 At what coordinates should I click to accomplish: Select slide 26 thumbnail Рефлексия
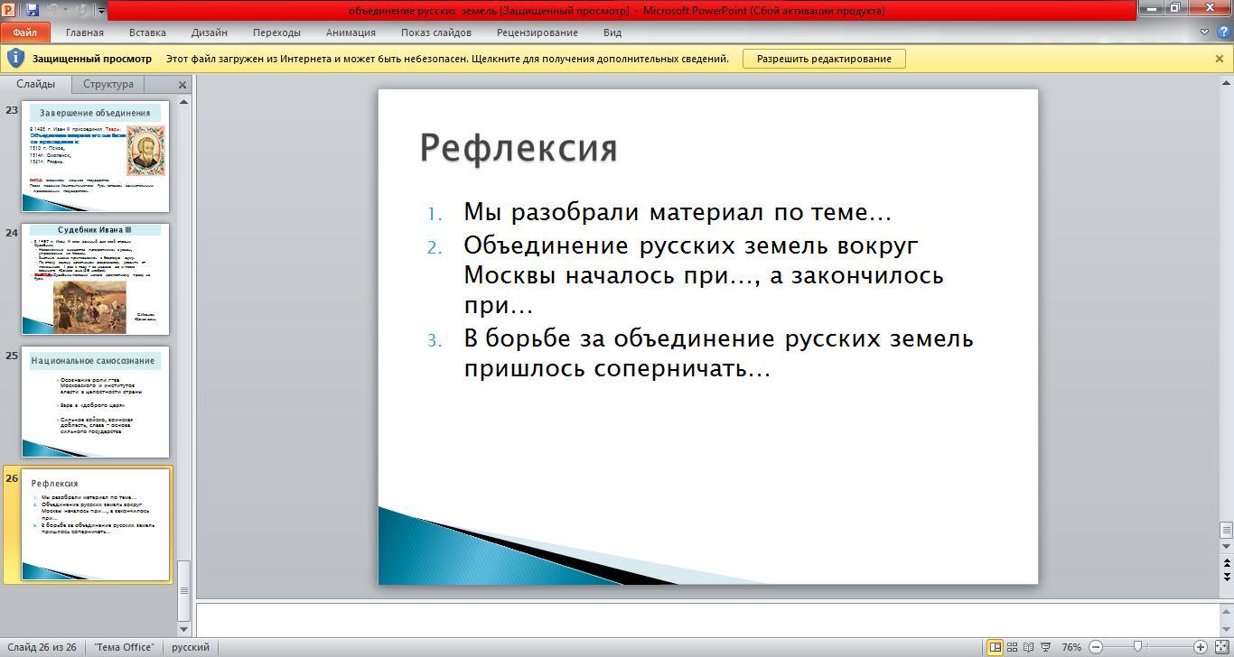pos(96,524)
